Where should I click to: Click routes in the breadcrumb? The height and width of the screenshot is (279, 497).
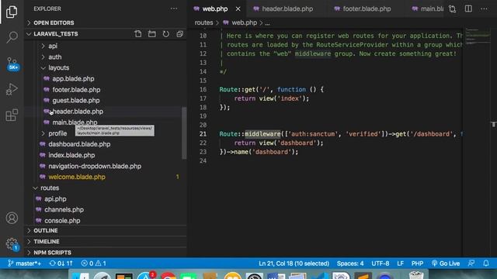(203, 22)
